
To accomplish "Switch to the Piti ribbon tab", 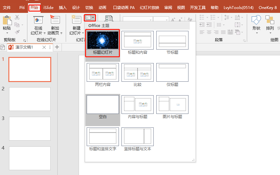I will pyautogui.click(x=22, y=8).
